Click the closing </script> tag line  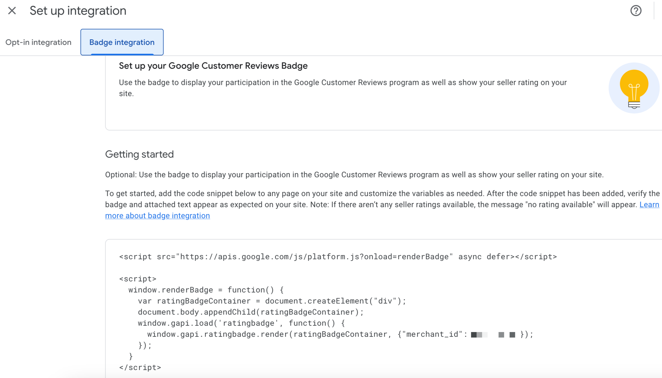coord(140,367)
